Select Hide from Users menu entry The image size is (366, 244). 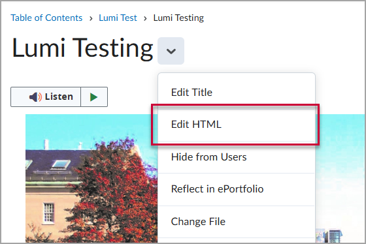237,157
